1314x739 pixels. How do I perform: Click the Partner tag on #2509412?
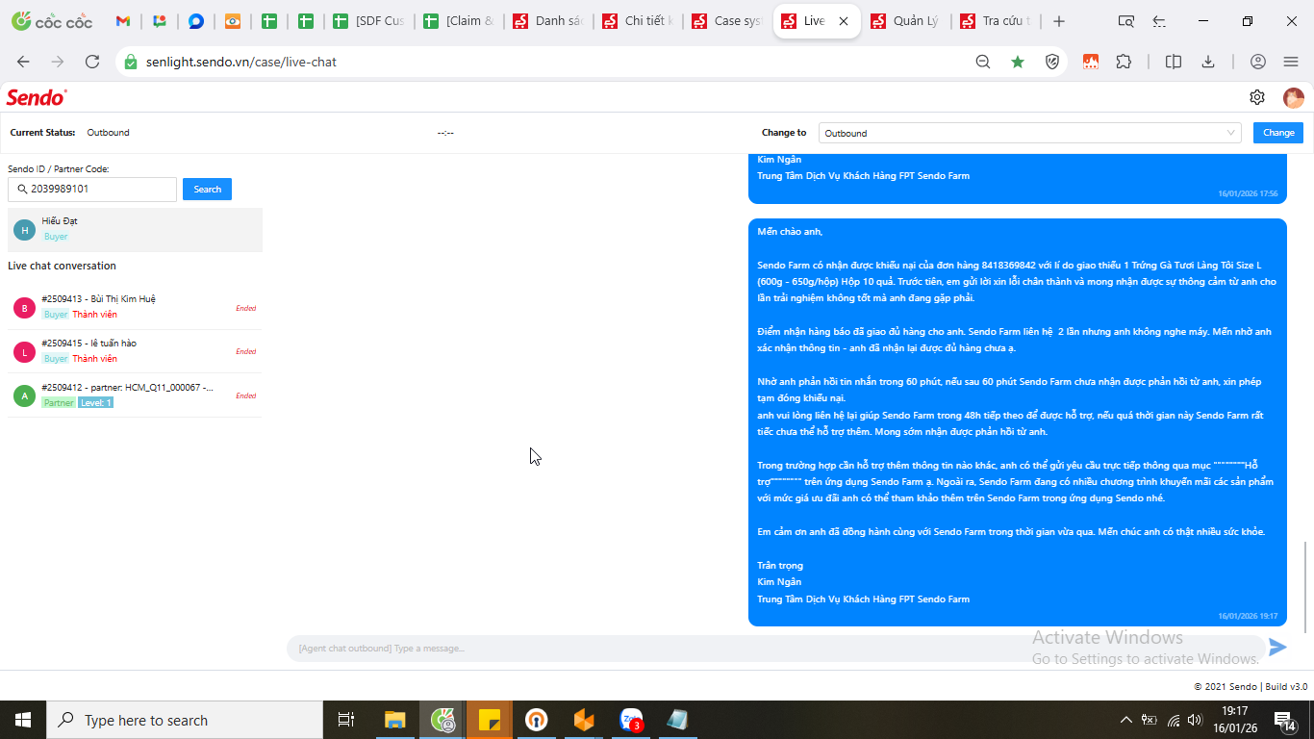pos(59,403)
